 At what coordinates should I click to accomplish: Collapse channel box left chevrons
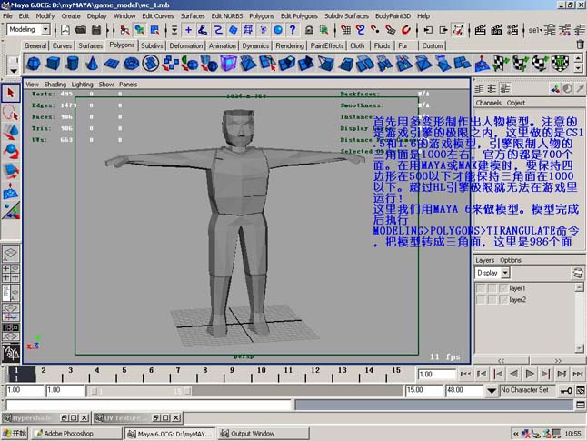tap(501, 360)
